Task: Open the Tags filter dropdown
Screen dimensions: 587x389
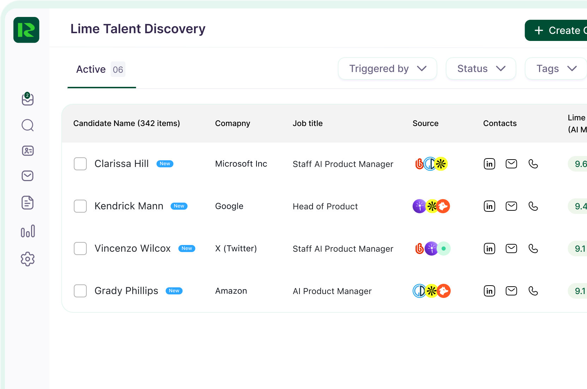Action: tap(556, 68)
